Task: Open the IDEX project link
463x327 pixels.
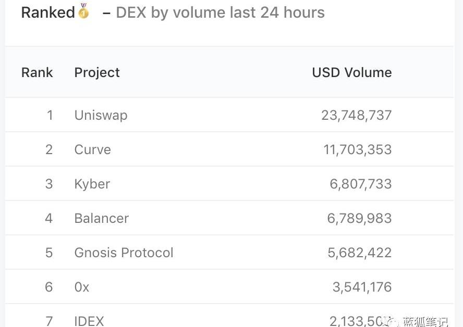Action: pyautogui.click(x=89, y=321)
